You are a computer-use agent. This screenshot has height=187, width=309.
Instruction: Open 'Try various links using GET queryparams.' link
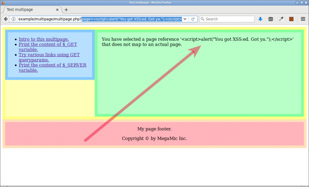pos(49,57)
